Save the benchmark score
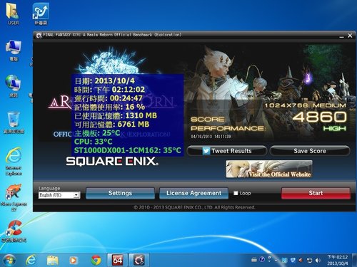This screenshot has width=357, height=267. (310, 151)
